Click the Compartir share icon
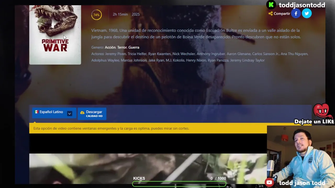335x188 pixels. click(279, 14)
